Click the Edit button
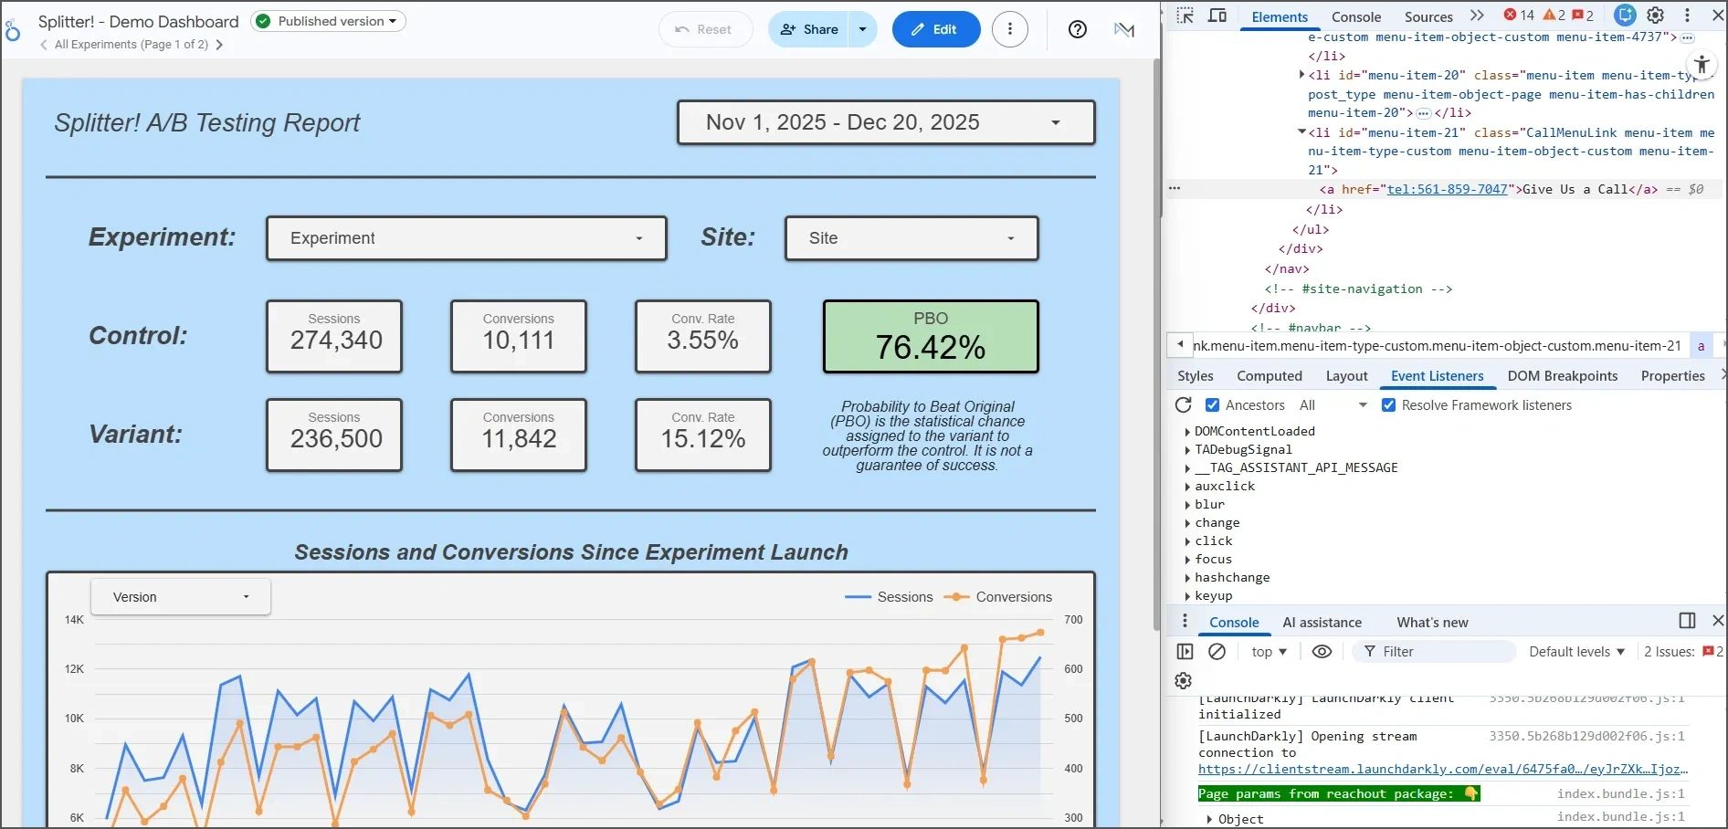Viewport: 1728px width, 829px height. (935, 28)
